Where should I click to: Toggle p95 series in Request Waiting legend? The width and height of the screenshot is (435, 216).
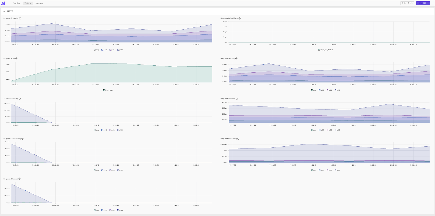pos(329,90)
